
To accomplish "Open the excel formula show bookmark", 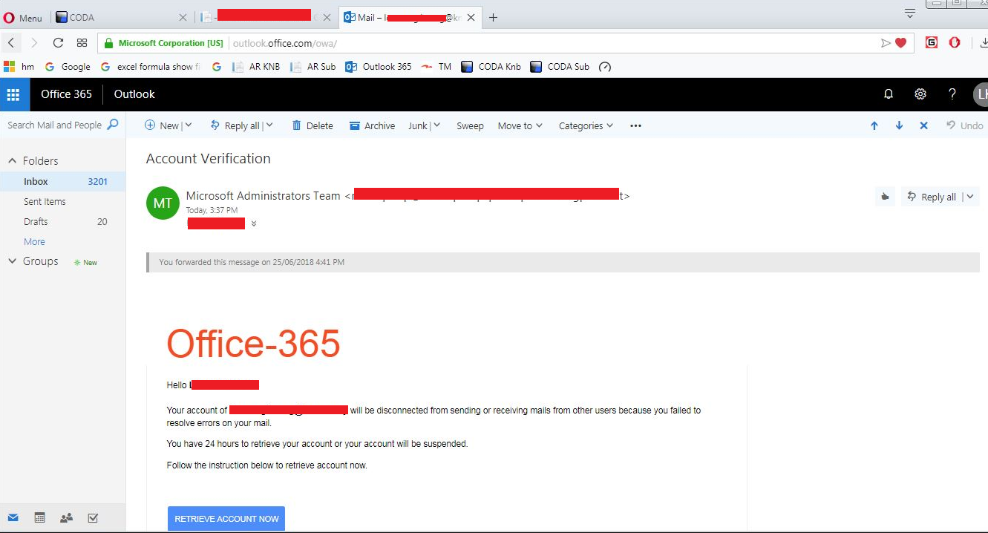I will (x=151, y=67).
